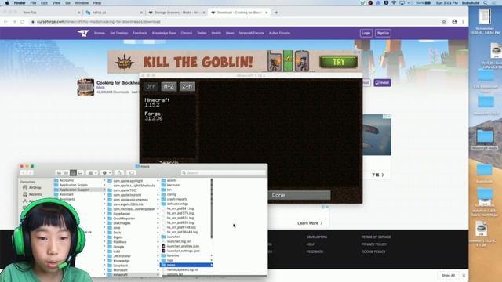Go forward in the Finder window
The width and height of the screenshot is (502, 282).
[30, 172]
